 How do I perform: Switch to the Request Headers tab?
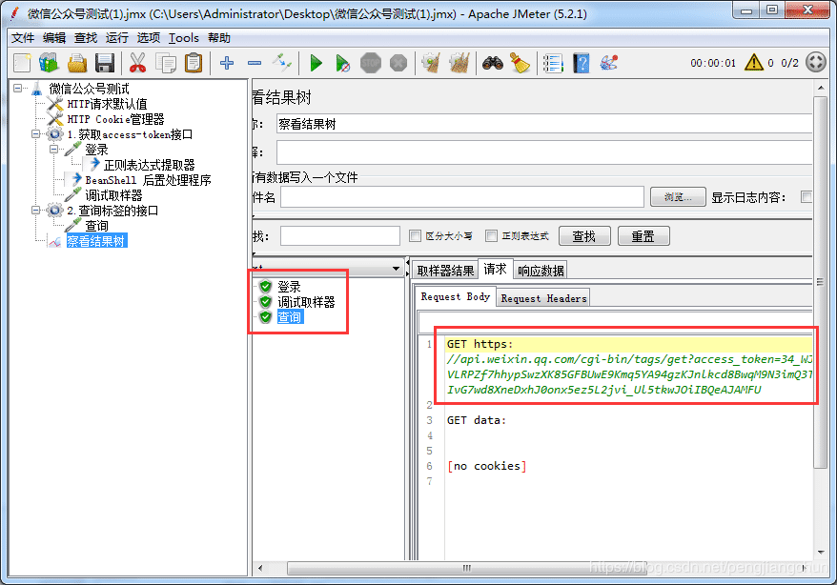pyautogui.click(x=543, y=298)
